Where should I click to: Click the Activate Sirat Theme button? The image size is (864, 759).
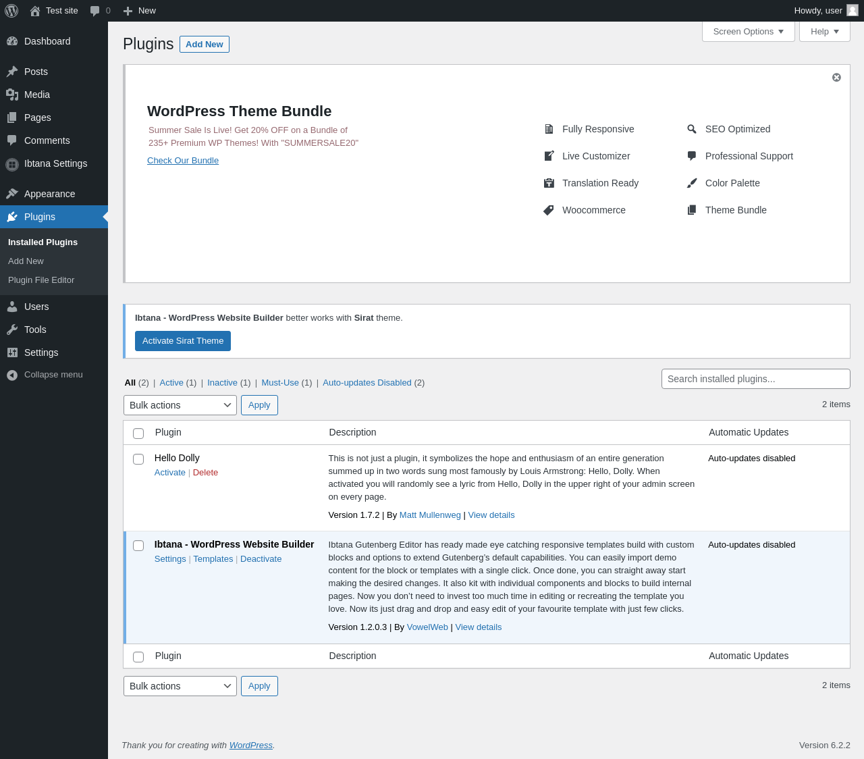pyautogui.click(x=183, y=341)
